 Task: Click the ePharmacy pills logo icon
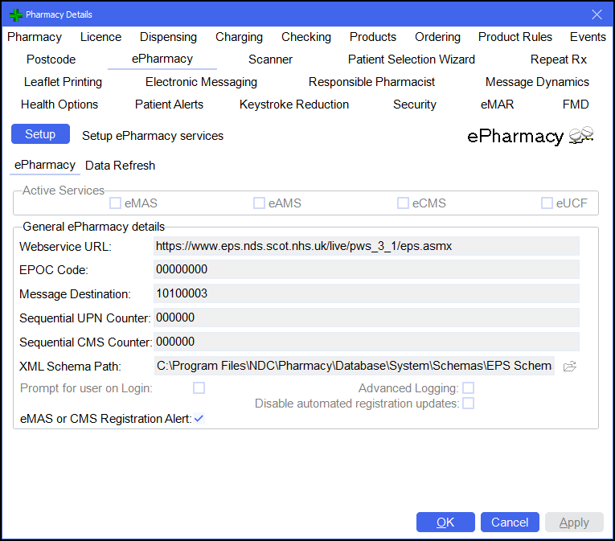click(580, 137)
